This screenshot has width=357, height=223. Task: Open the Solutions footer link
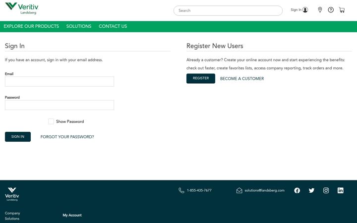[12, 219]
